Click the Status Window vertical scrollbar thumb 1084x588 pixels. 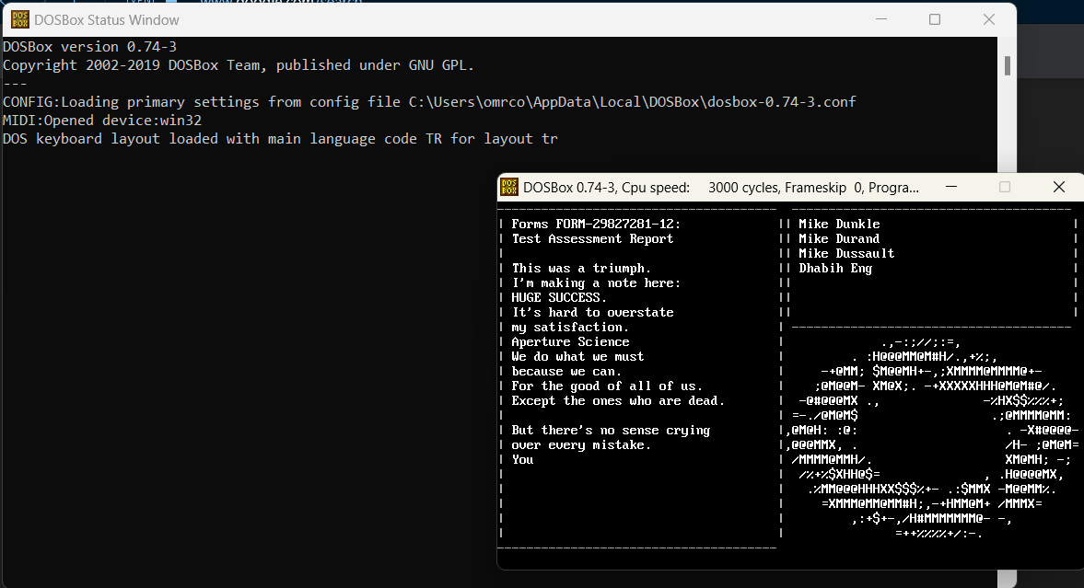[1008, 65]
